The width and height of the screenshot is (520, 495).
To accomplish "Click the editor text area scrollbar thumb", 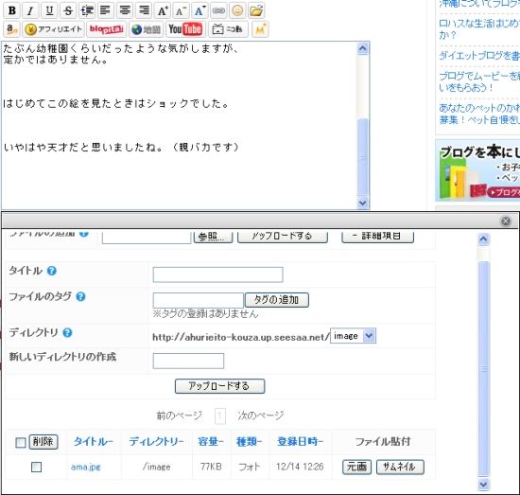I will point(363,156).
